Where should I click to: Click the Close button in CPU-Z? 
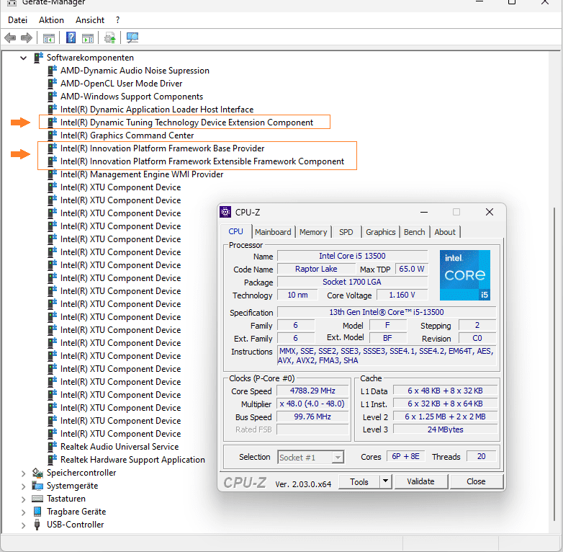[x=476, y=481]
